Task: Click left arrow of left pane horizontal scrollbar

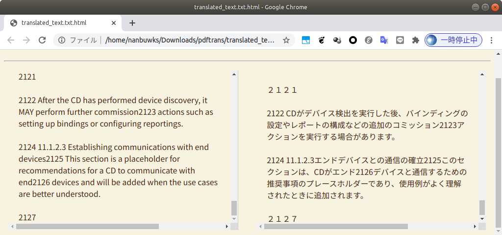Action: (12, 226)
